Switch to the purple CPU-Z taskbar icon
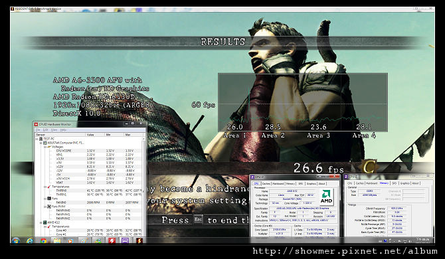Viewport: 445px width, 259px height. click(x=125, y=241)
